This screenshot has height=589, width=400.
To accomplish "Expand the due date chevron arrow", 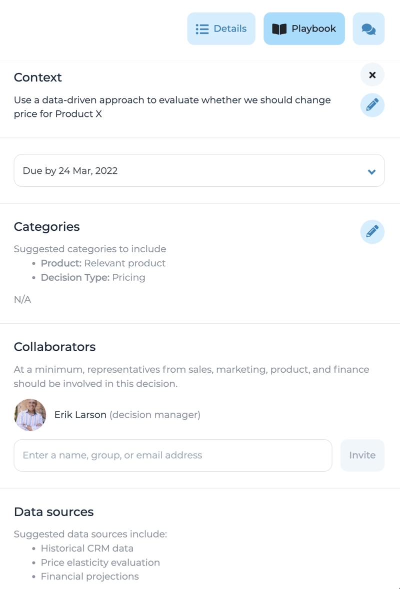I will (x=371, y=172).
